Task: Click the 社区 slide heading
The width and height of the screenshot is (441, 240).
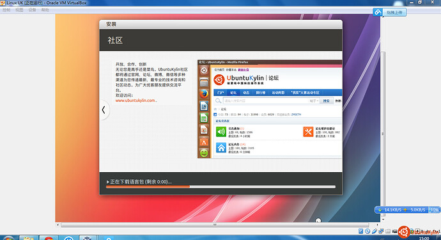Action: coord(115,40)
